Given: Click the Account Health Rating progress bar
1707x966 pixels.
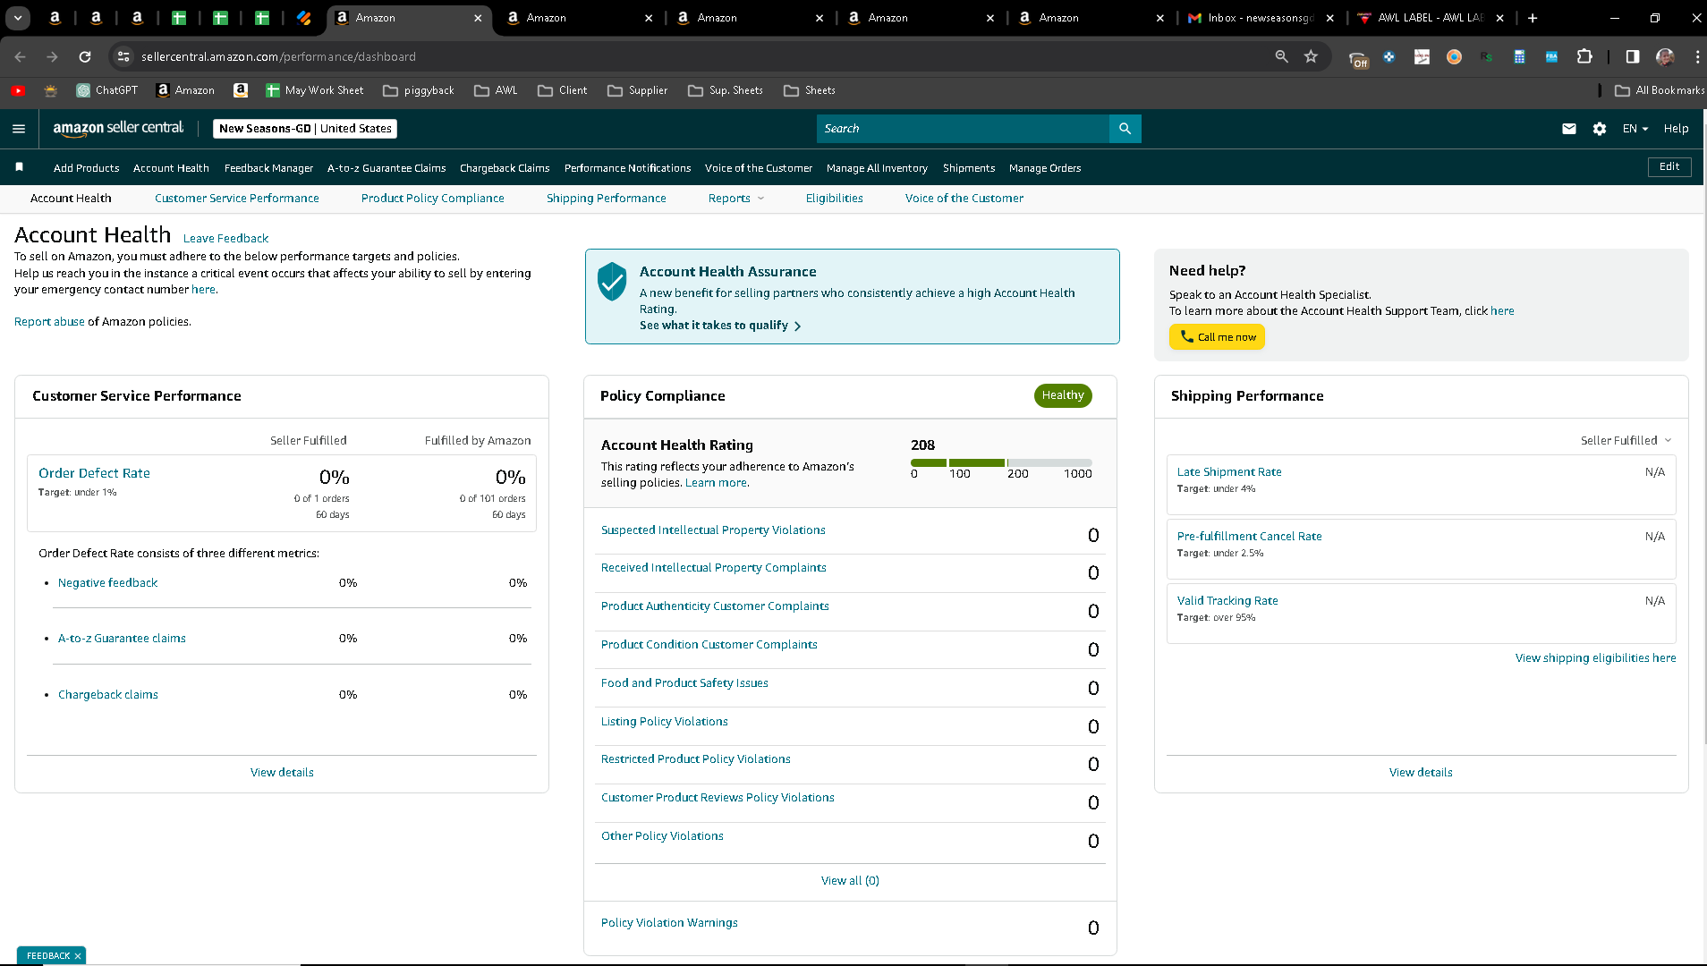Looking at the screenshot, I should point(1001,462).
